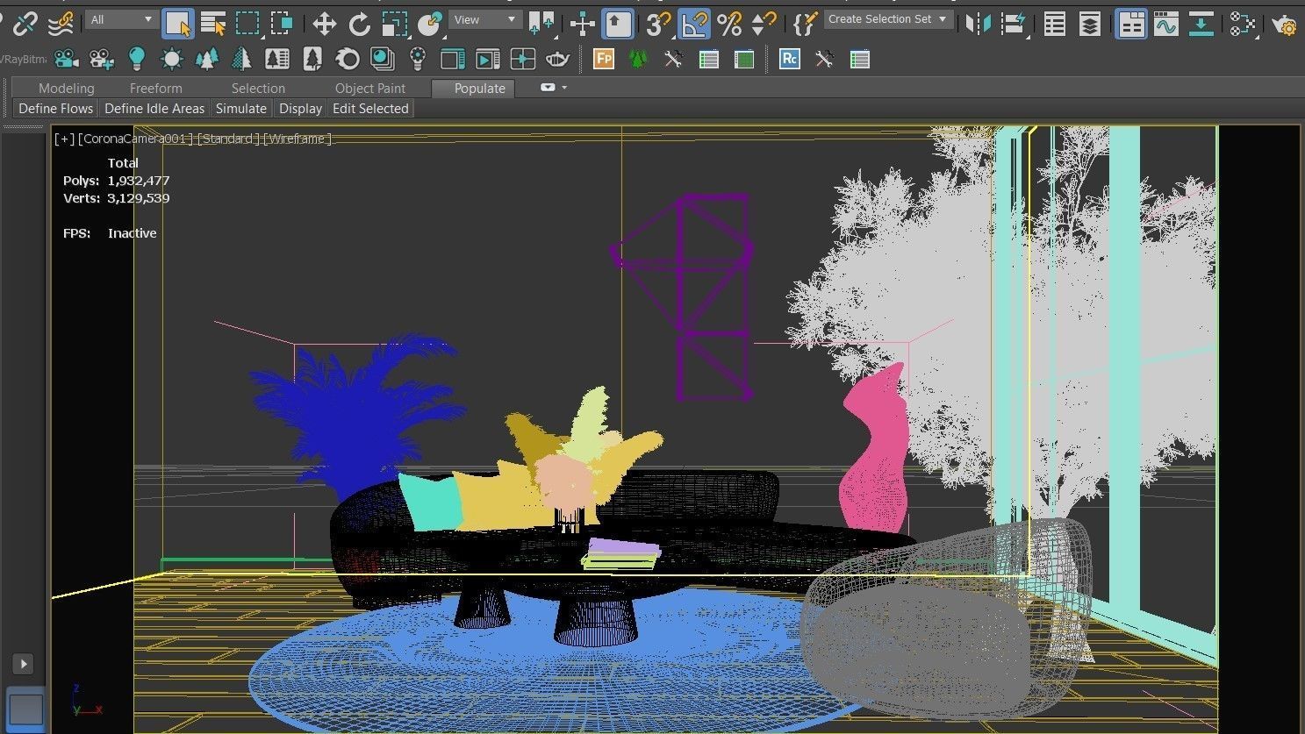
Task: Activate the Select and Move tool
Action: tap(325, 24)
